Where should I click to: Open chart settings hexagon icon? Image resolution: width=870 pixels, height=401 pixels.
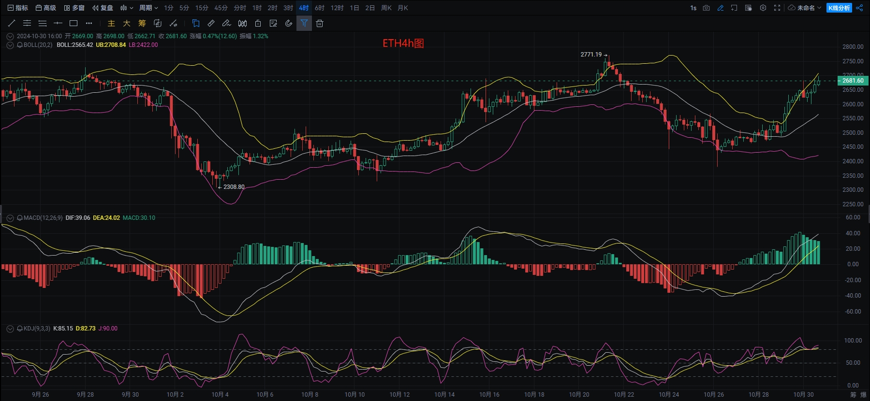click(x=763, y=8)
